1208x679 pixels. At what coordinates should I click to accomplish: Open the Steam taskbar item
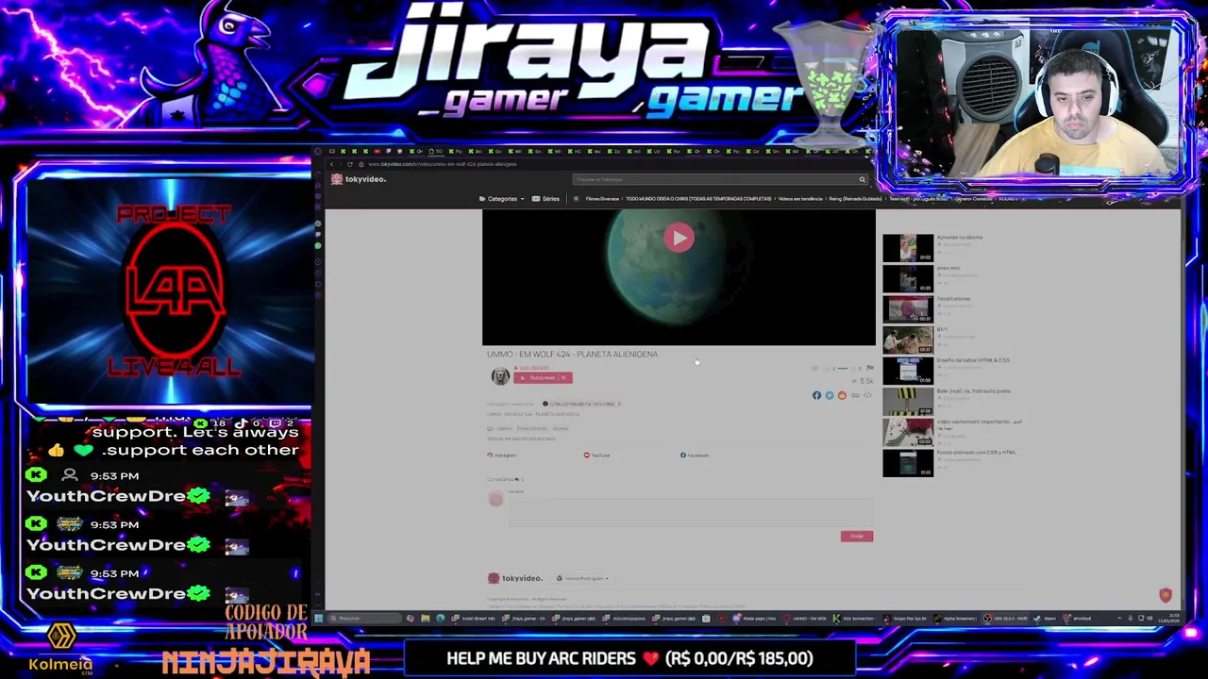pos(1046,619)
